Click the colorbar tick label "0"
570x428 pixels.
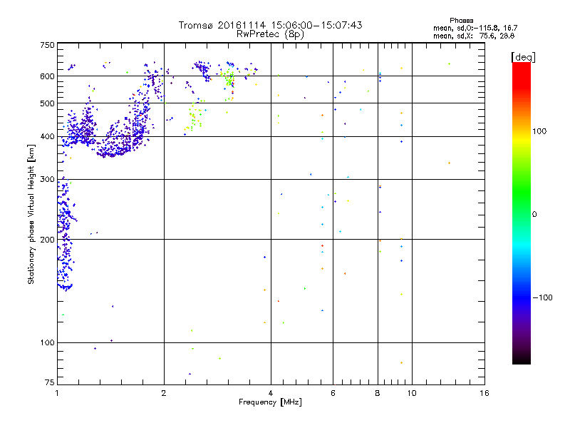coord(534,215)
